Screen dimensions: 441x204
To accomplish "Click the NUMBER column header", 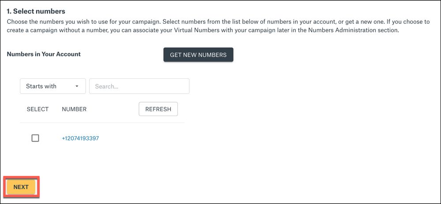I will point(74,109).
